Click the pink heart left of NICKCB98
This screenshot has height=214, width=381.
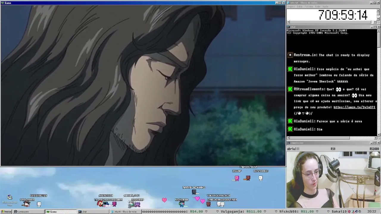point(164,200)
